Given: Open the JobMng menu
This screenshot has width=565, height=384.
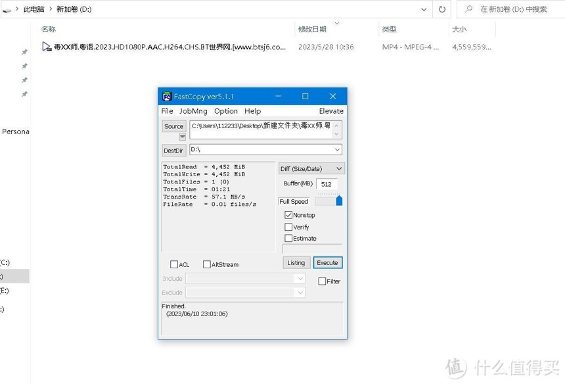Looking at the screenshot, I should click(x=194, y=111).
